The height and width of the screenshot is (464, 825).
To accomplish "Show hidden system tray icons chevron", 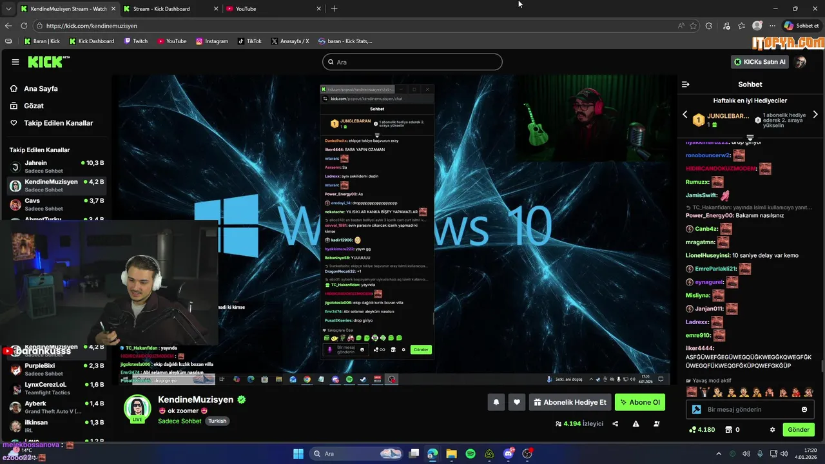I will tap(719, 454).
